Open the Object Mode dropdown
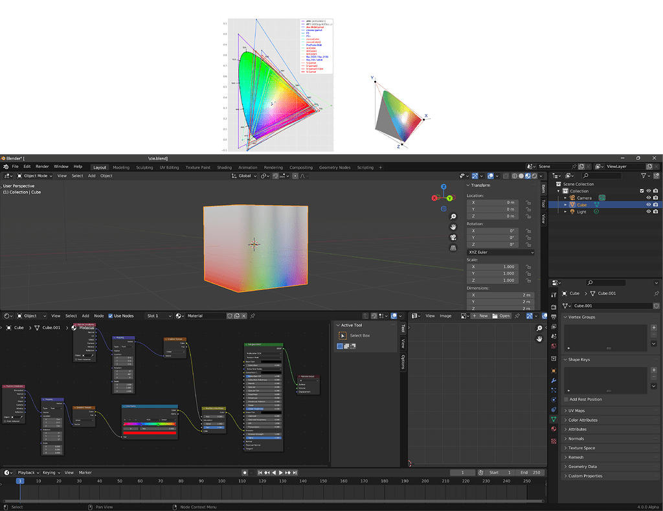Viewport: 663px width, 511px height. (35, 176)
